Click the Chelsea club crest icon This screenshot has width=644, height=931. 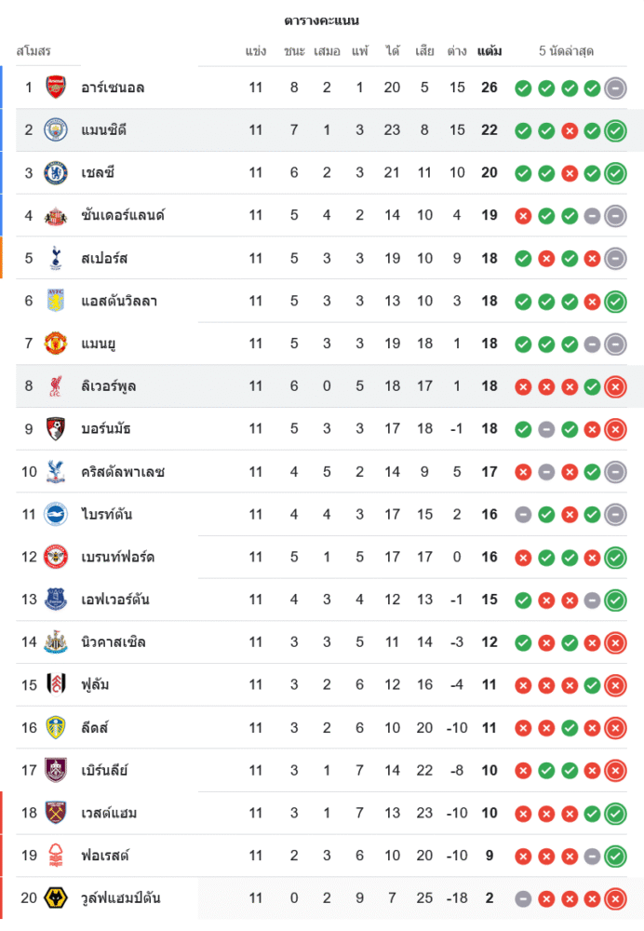pos(56,173)
